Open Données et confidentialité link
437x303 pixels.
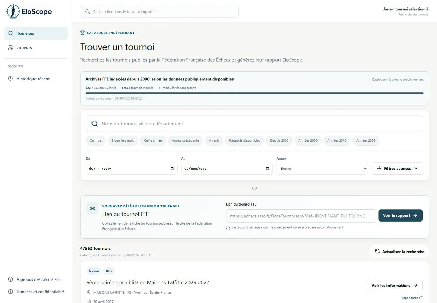(36, 292)
